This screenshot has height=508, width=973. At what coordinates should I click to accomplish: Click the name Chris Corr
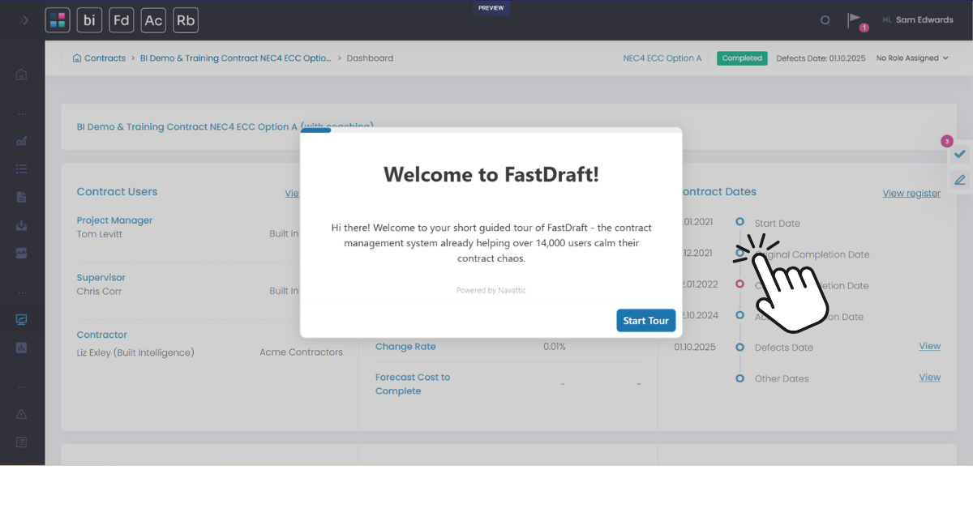click(99, 291)
